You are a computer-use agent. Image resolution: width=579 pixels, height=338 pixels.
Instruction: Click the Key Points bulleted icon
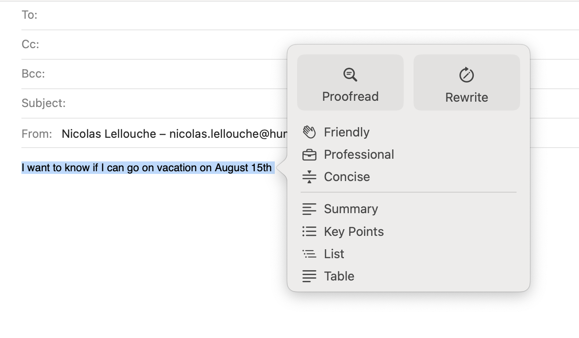(x=309, y=231)
